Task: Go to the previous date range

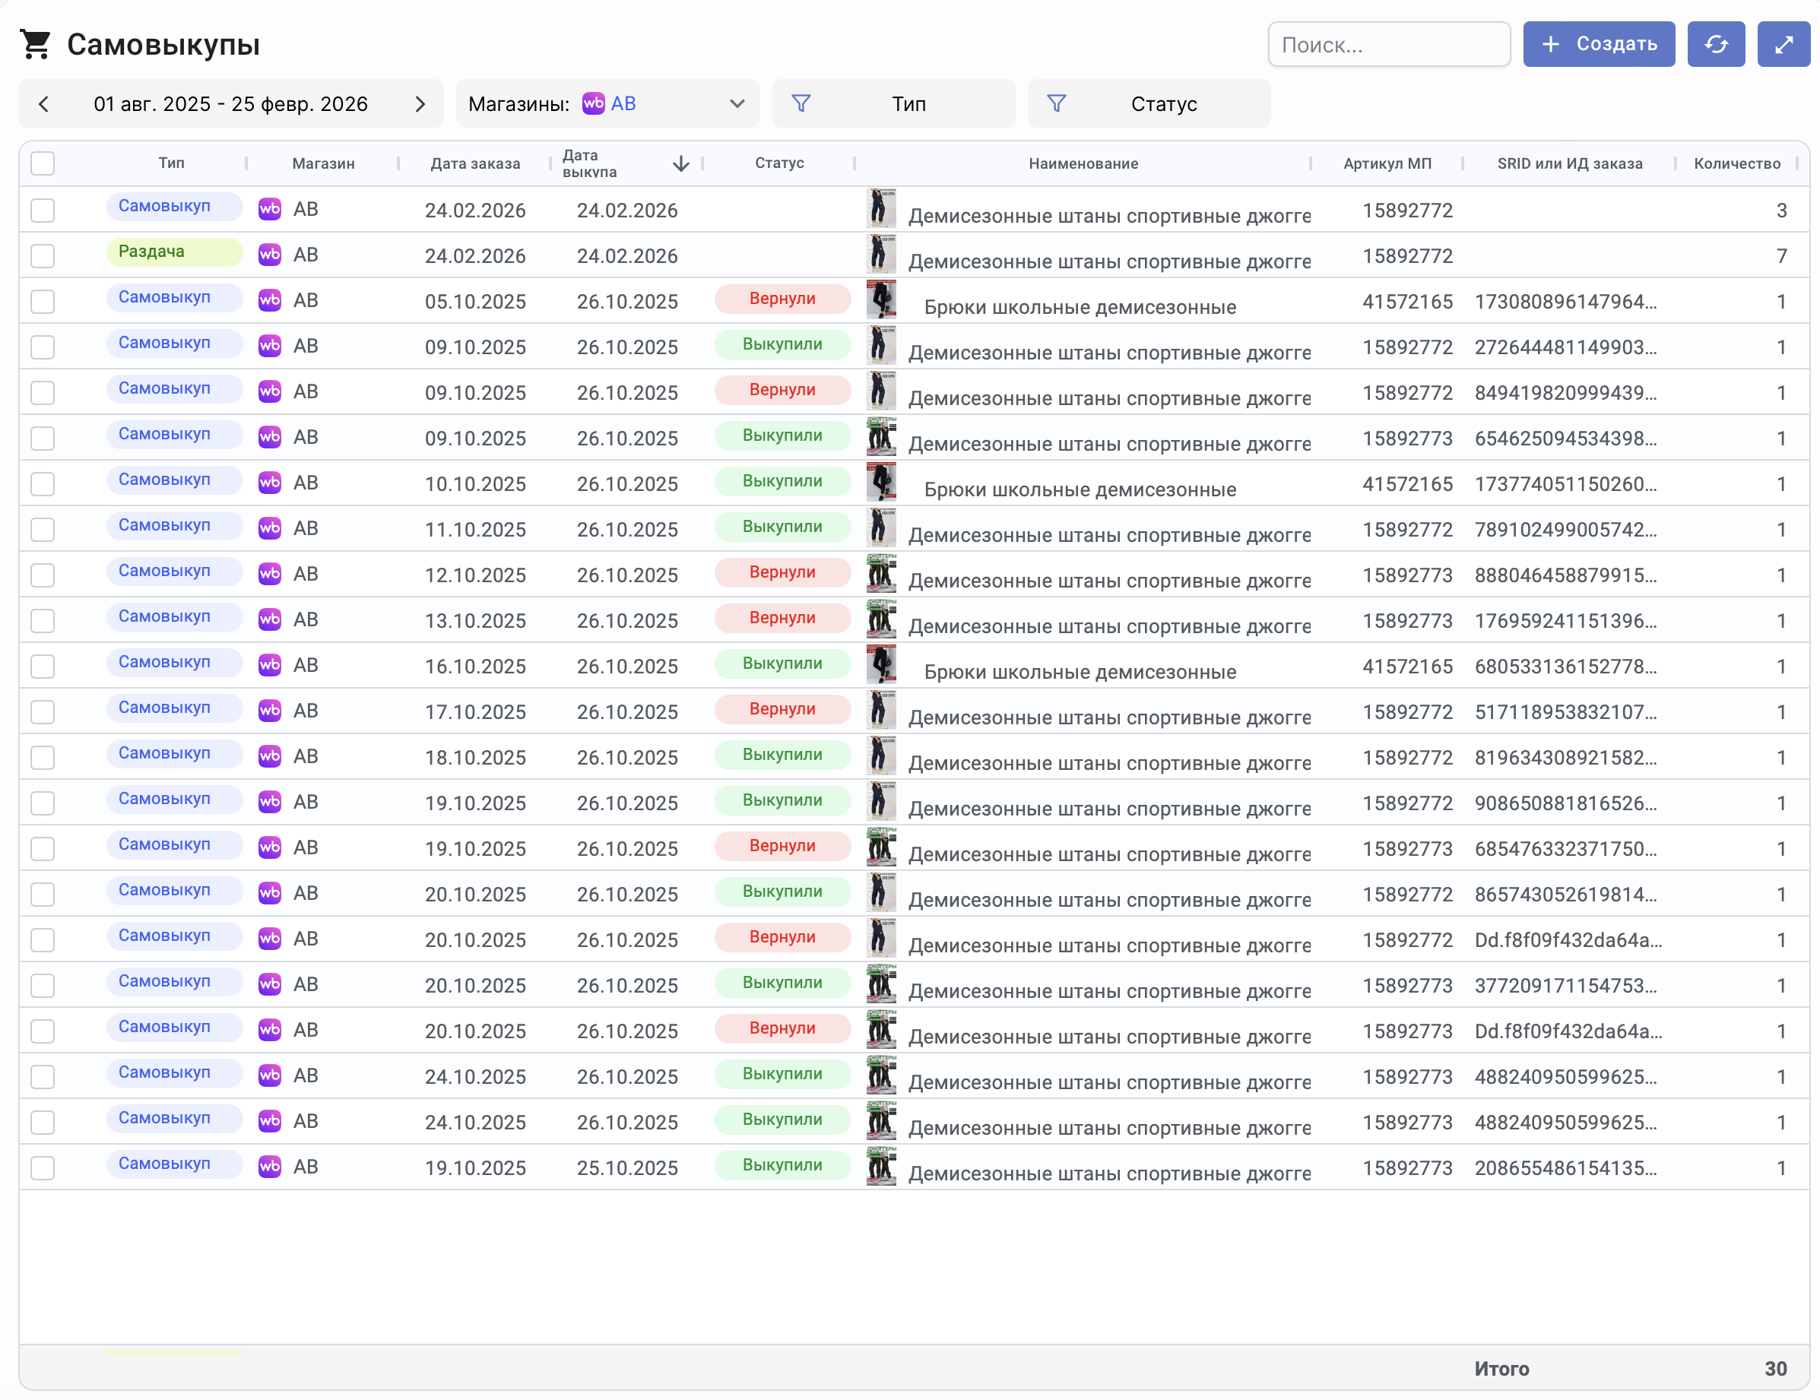Action: tap(44, 104)
